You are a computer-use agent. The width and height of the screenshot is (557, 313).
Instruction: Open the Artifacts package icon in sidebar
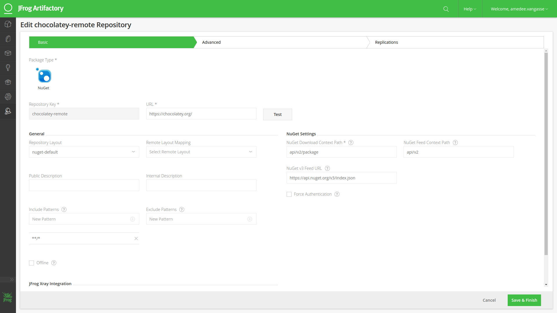coord(8,53)
